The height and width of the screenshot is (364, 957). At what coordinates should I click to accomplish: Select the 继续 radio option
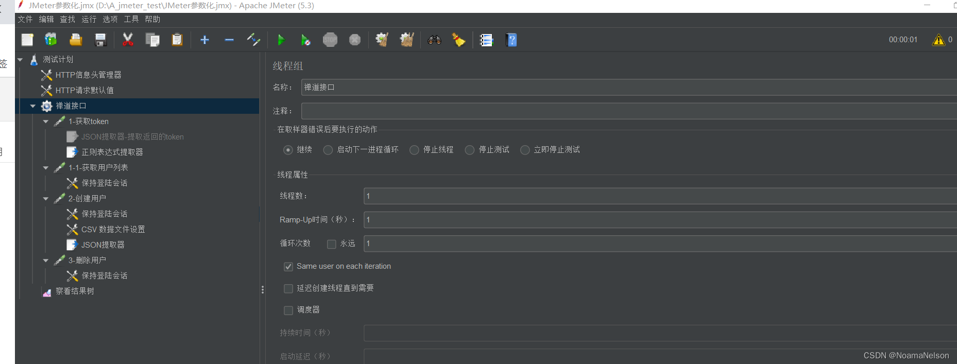click(288, 150)
